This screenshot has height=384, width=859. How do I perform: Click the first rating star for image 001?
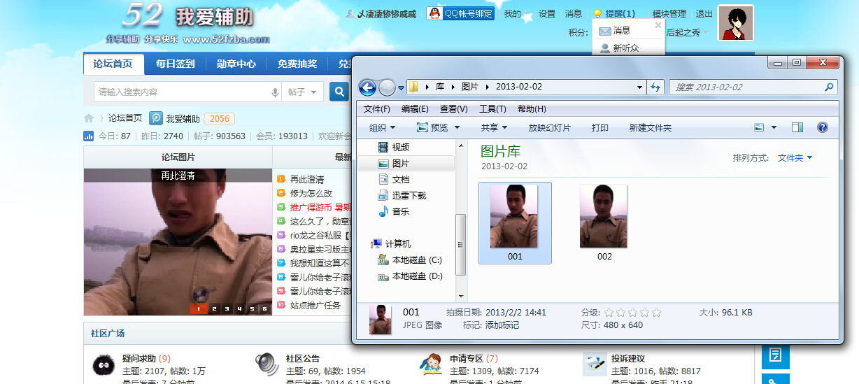(x=609, y=313)
